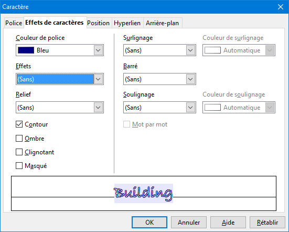Screen dimensions: 289x232
Task: Expand the Soulignage dropdown
Action: click(159, 107)
